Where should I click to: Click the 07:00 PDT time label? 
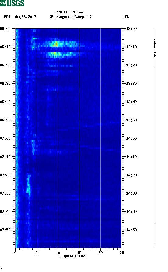5,138
